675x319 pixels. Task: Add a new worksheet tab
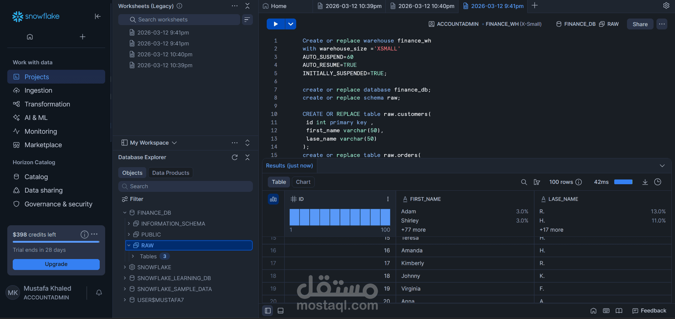tap(535, 5)
